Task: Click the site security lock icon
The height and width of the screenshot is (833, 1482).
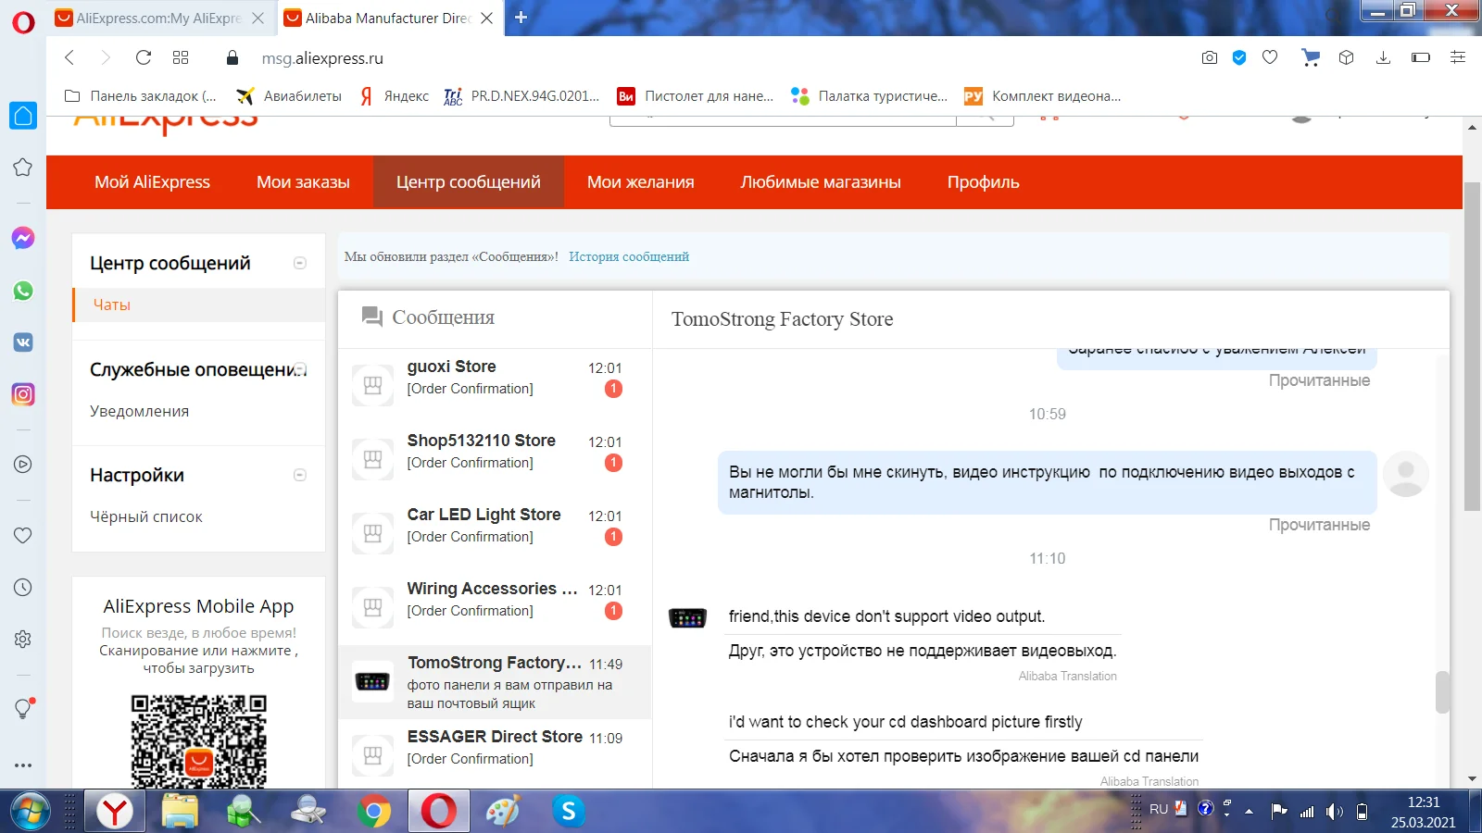Action: (232, 57)
